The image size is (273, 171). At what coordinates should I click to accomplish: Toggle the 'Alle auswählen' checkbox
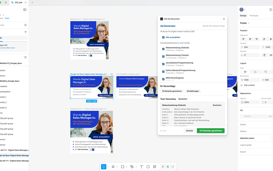click(x=163, y=37)
